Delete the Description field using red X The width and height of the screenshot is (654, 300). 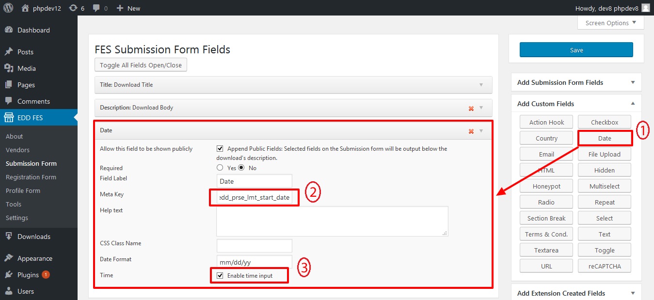[x=471, y=108]
